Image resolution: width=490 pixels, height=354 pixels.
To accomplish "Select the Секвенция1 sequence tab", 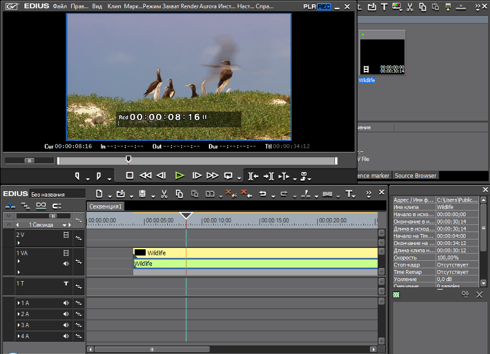I will point(105,206).
